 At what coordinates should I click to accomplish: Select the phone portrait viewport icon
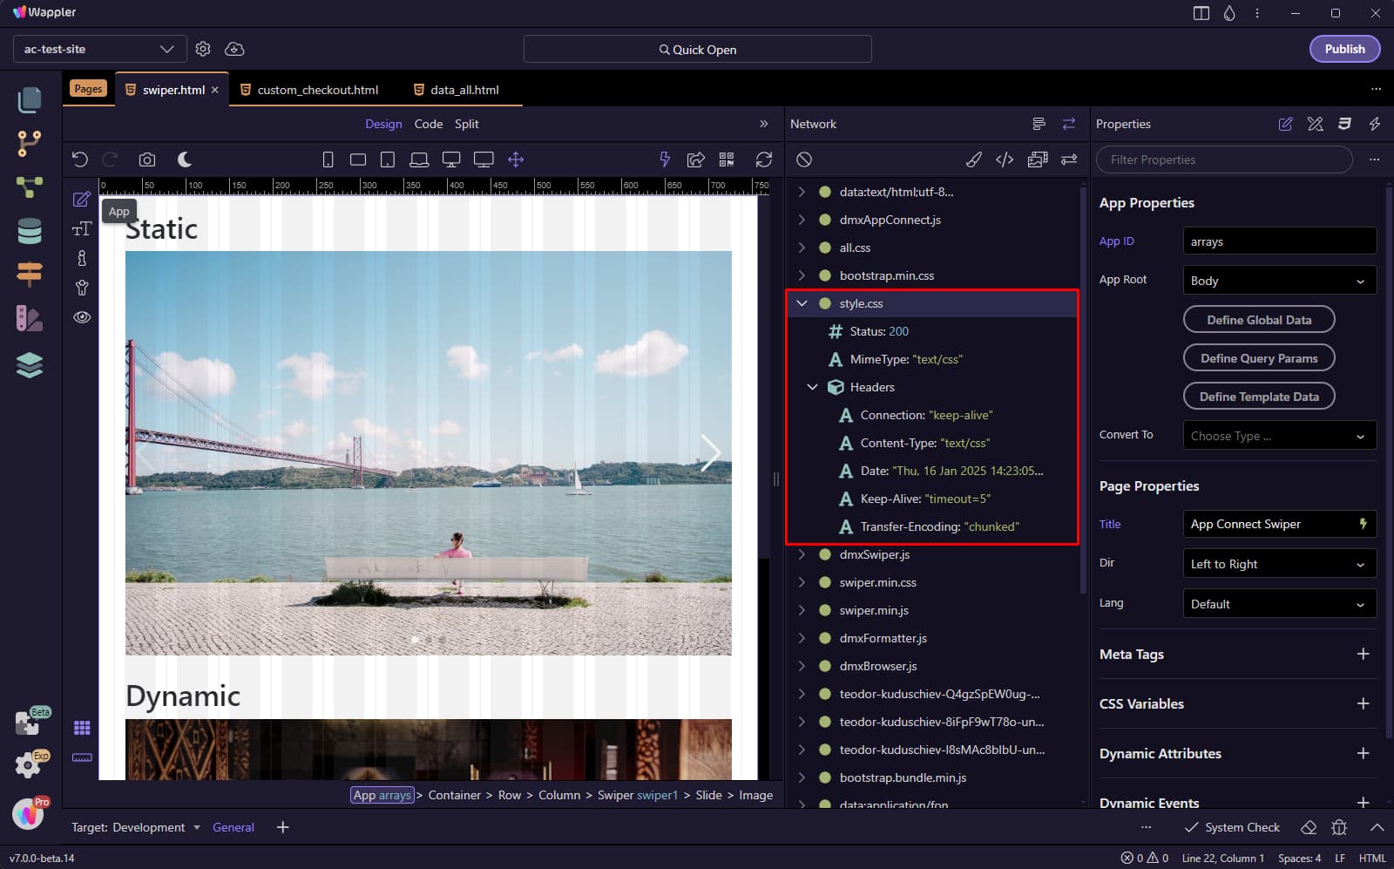click(328, 160)
